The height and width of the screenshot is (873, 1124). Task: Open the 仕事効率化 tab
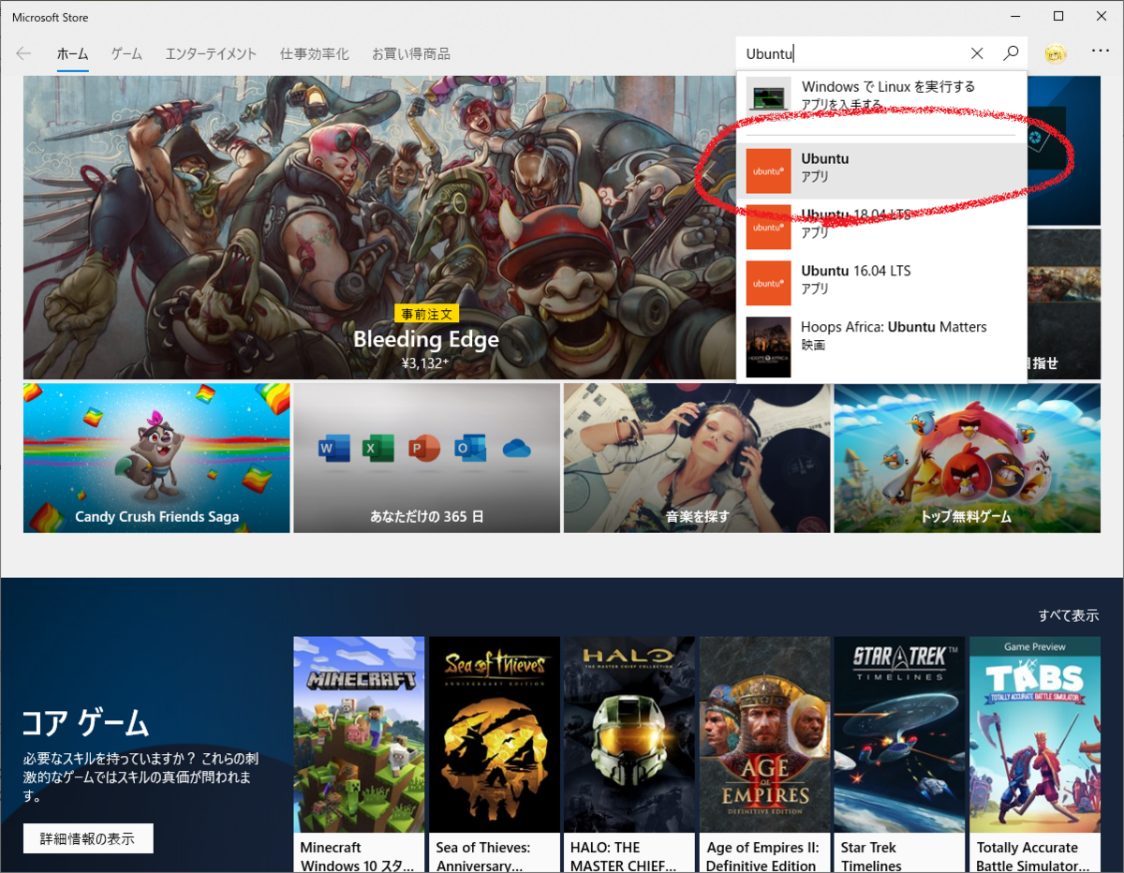click(314, 53)
